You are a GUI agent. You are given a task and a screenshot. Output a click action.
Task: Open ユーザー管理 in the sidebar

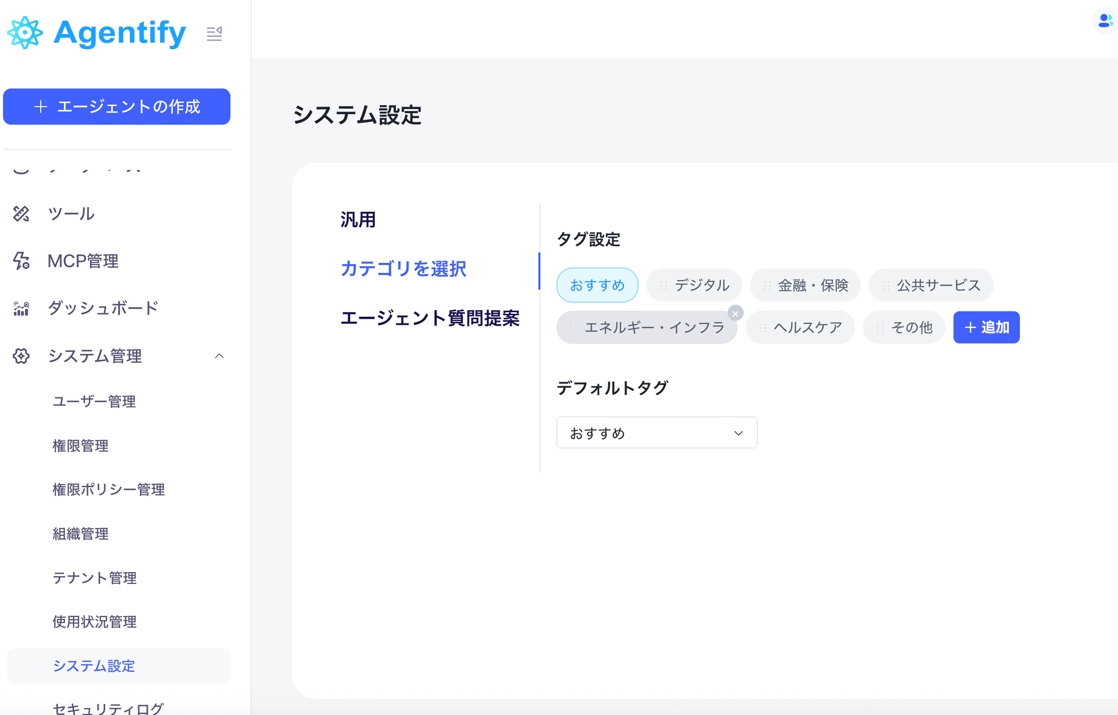click(x=94, y=401)
